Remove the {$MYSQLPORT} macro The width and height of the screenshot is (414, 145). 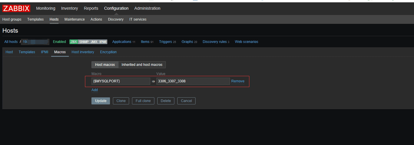coord(238,81)
